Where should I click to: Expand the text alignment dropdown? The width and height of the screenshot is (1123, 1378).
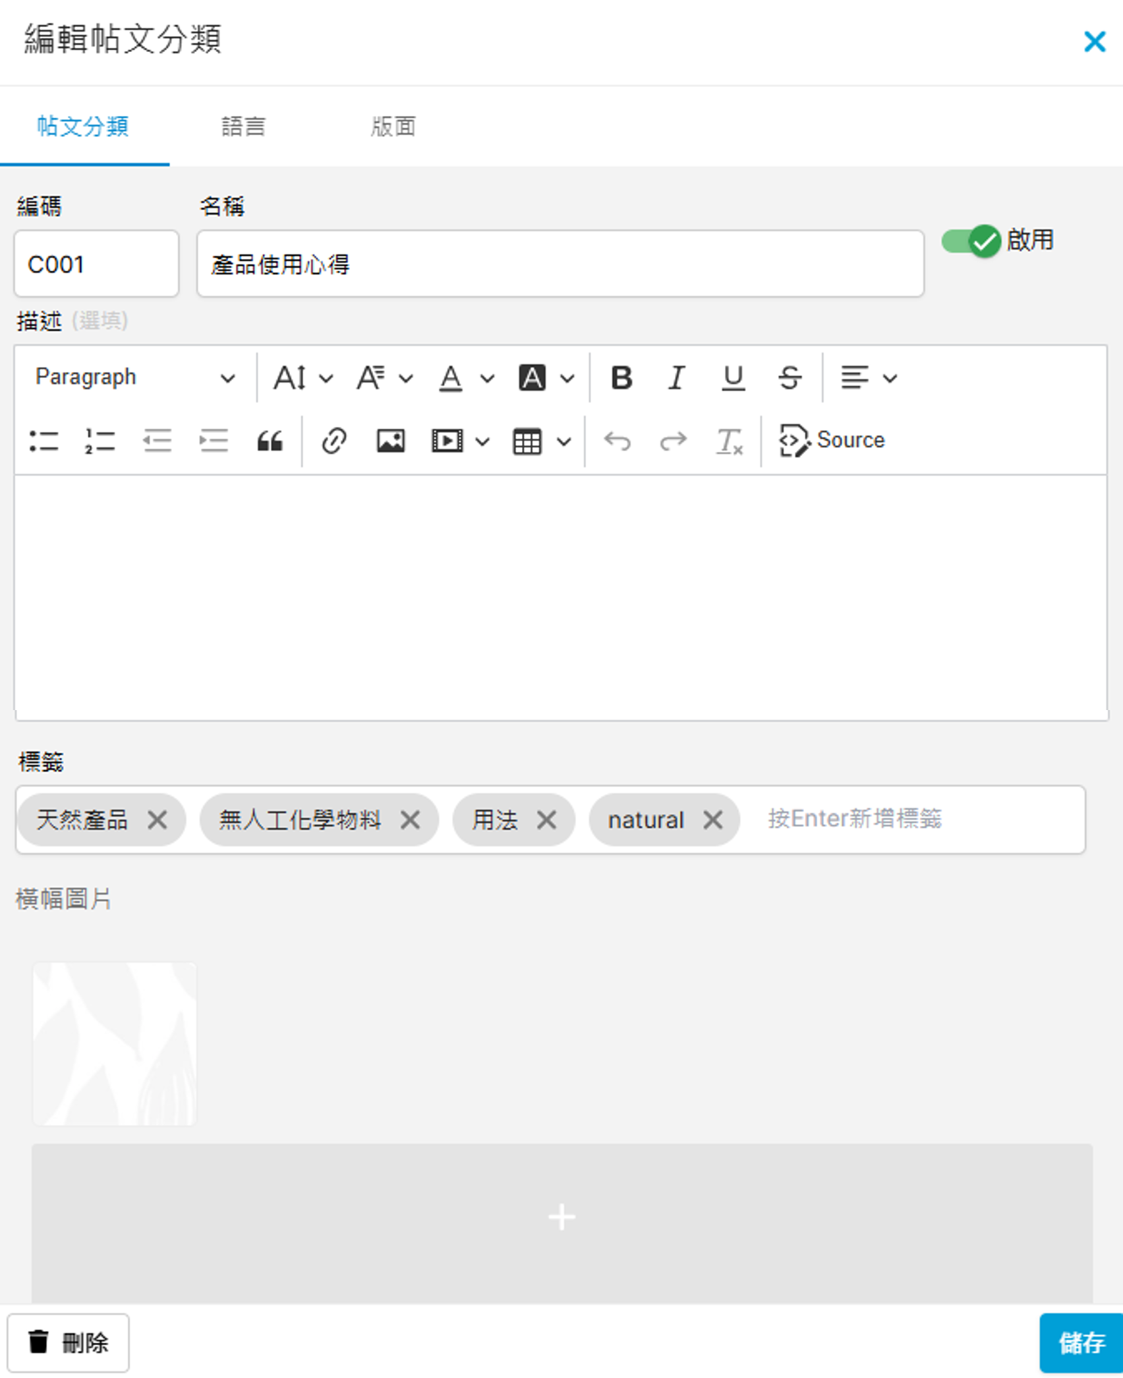[x=890, y=378]
